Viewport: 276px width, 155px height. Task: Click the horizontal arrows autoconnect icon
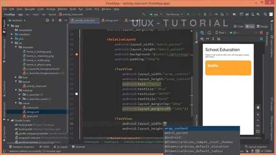[x=207, y=39]
